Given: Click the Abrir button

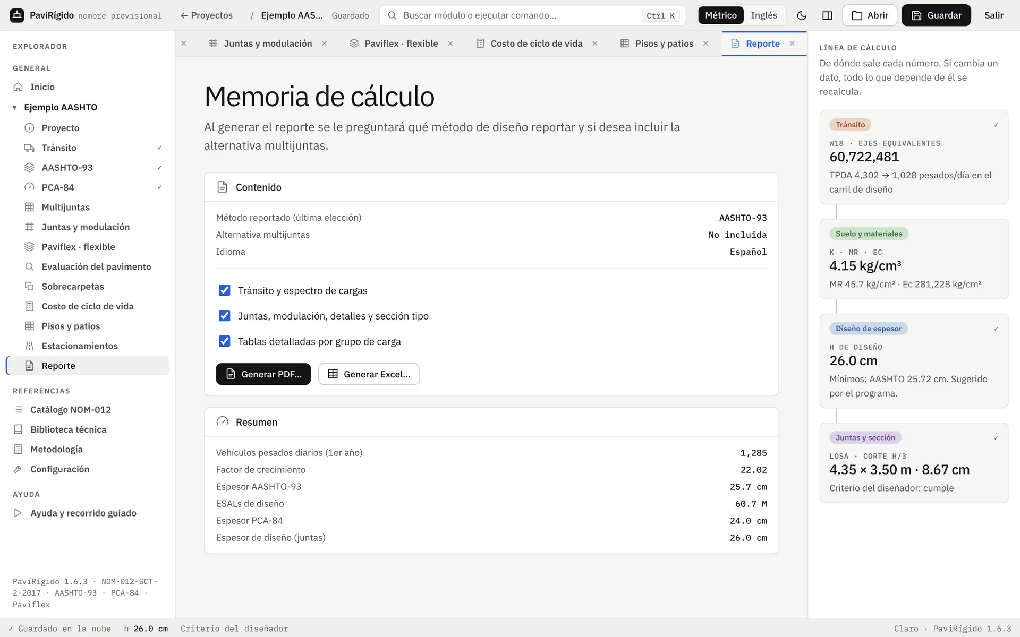Looking at the screenshot, I should point(870,15).
